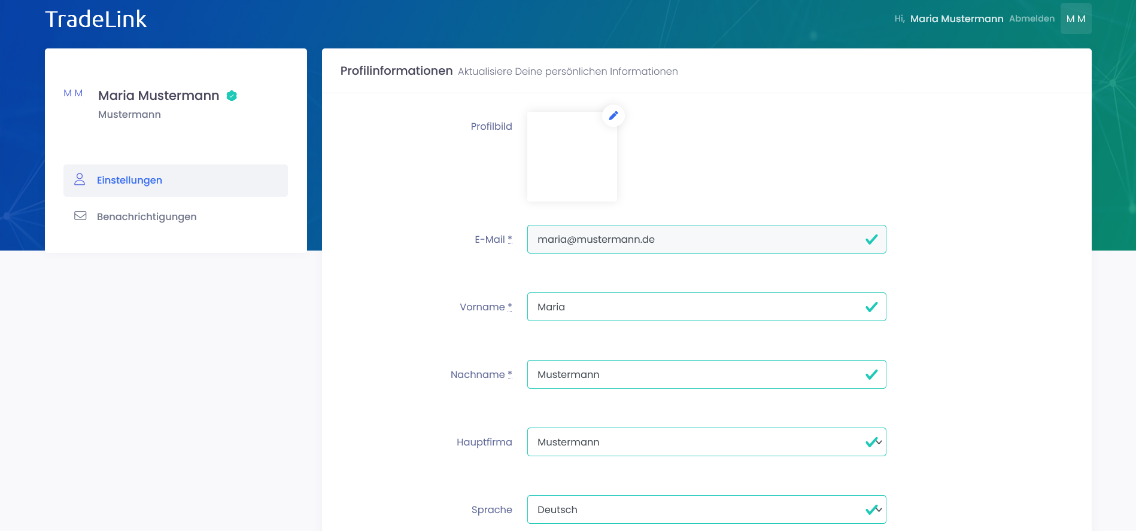Click the checkmark in the Nachname field
The height and width of the screenshot is (531, 1136).
point(871,374)
